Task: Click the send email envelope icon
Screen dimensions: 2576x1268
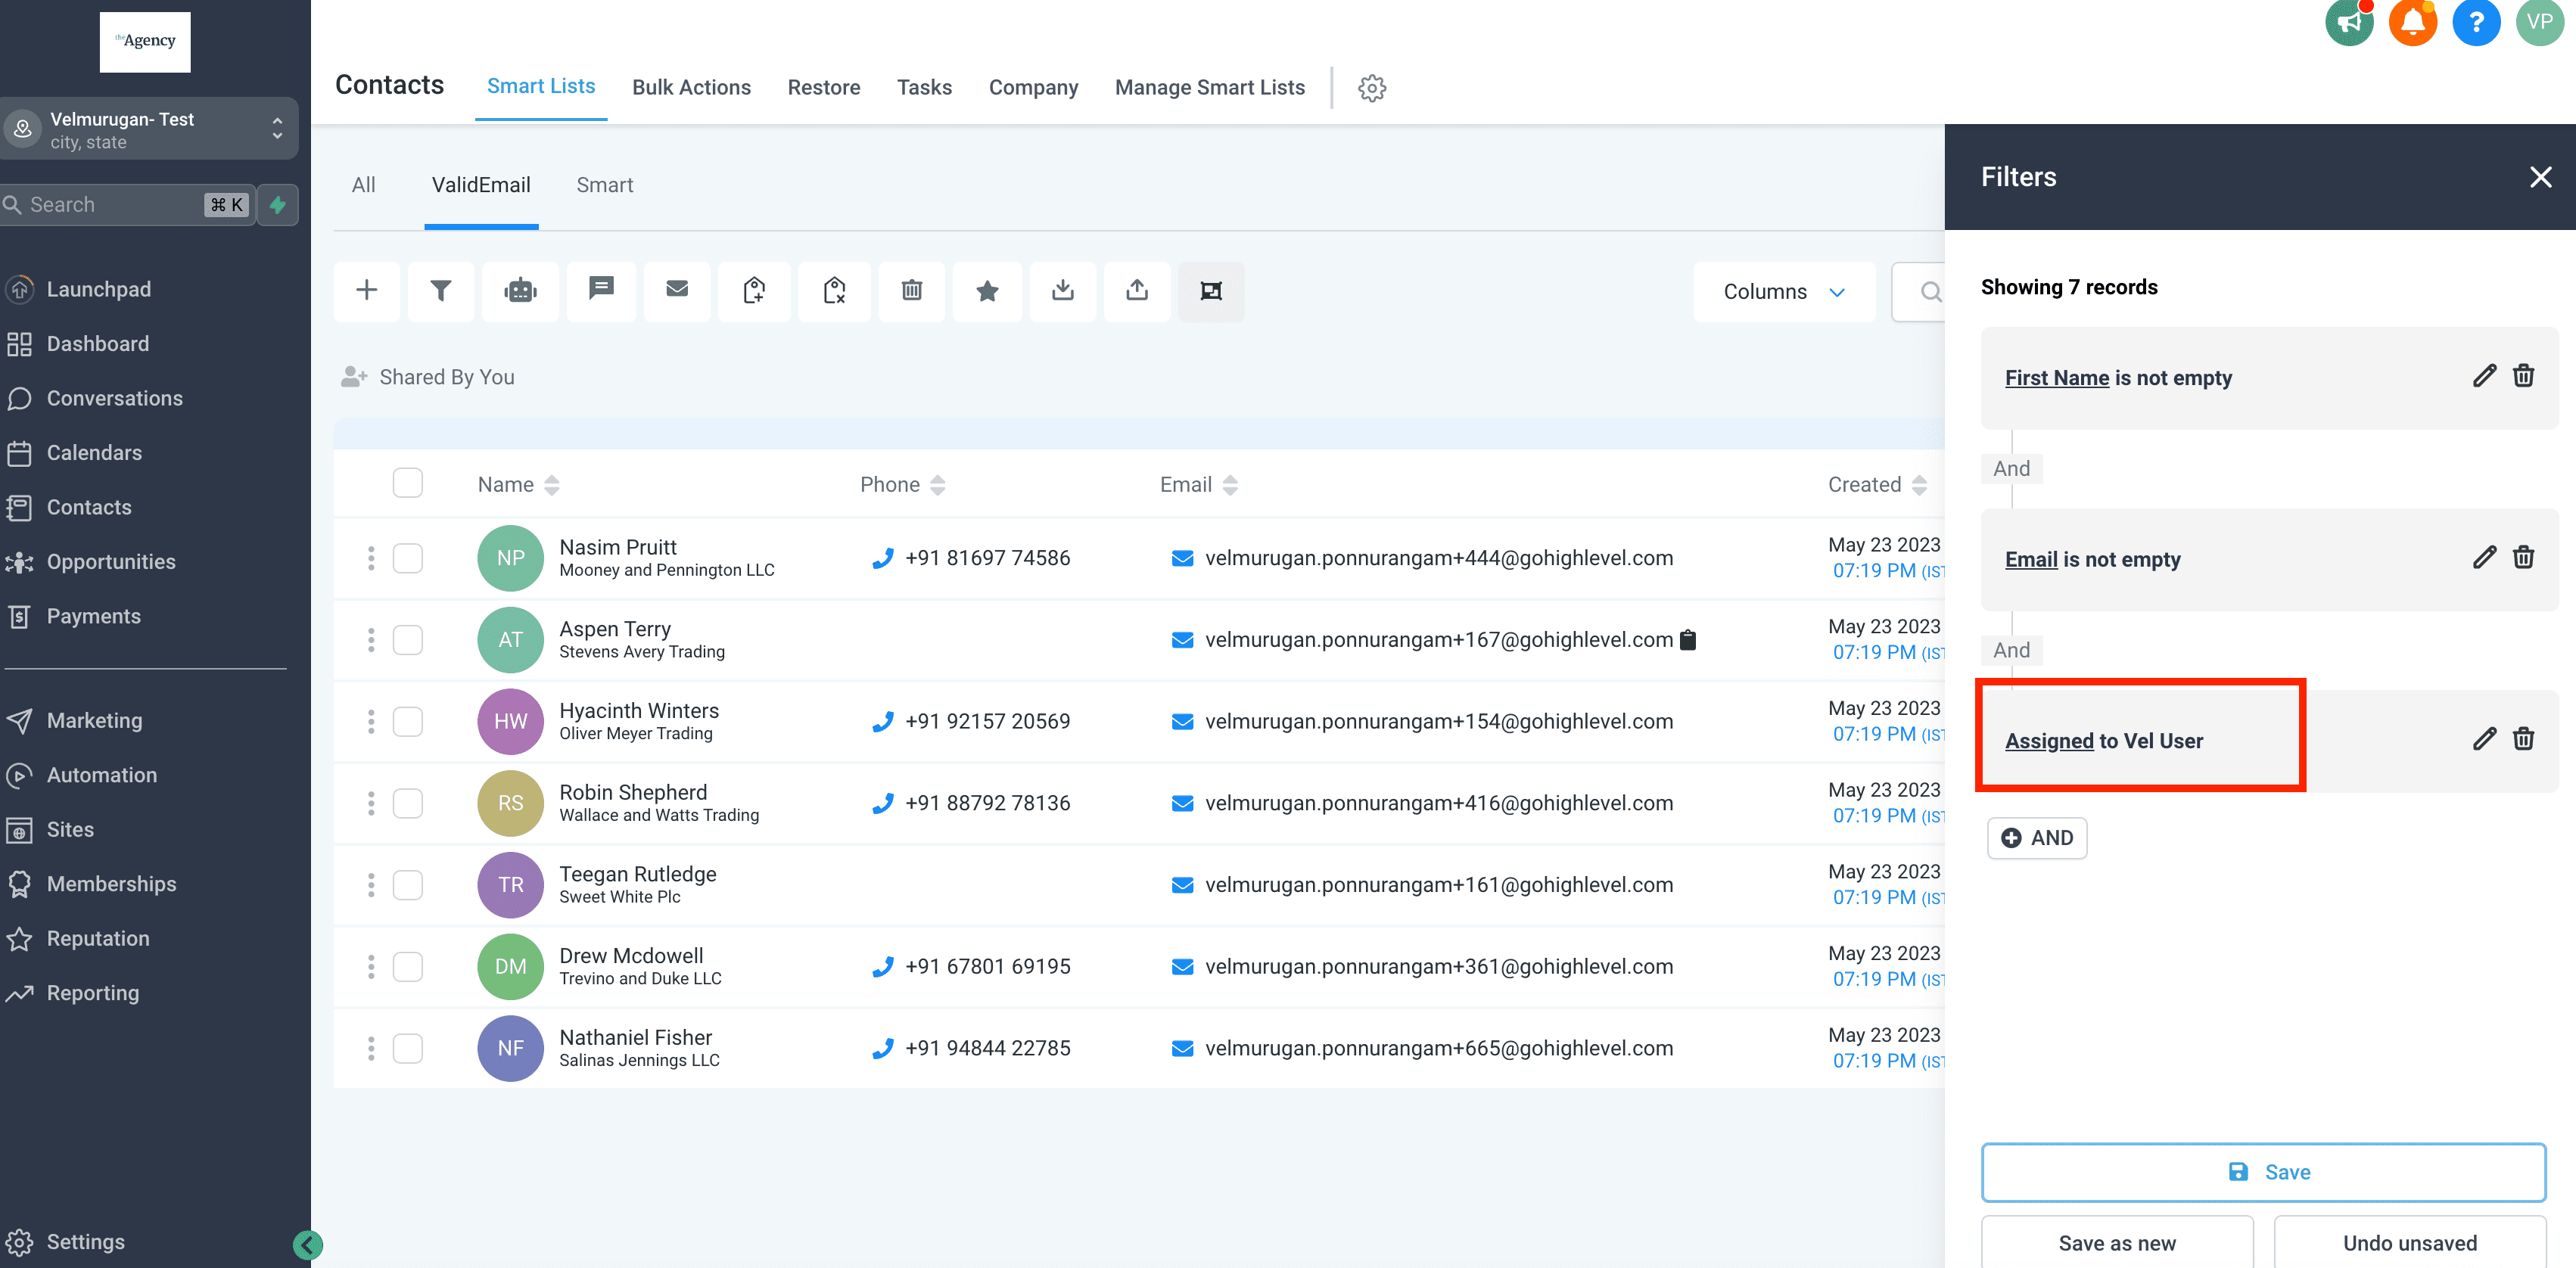Action: [677, 291]
